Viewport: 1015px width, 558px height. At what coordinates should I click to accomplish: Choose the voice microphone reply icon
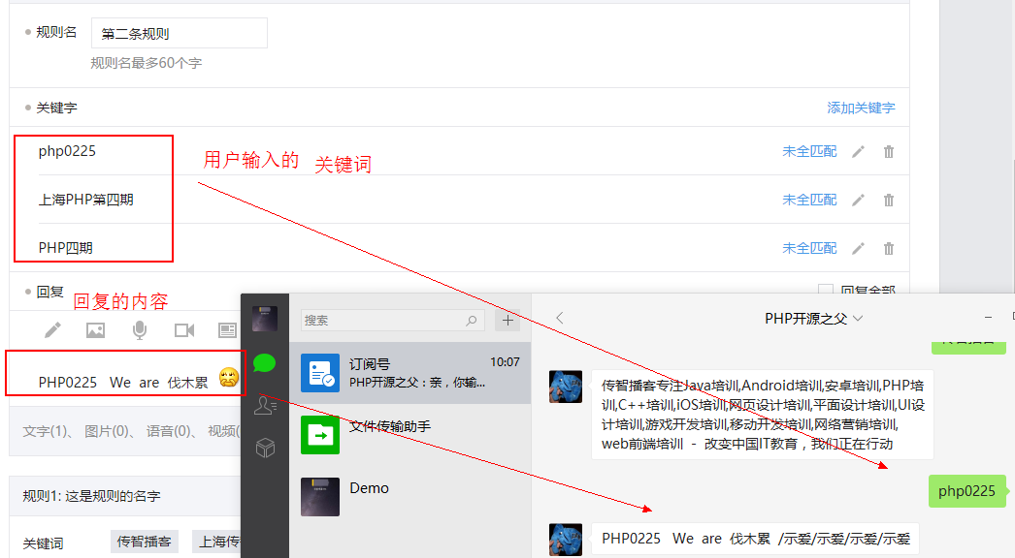tap(140, 330)
